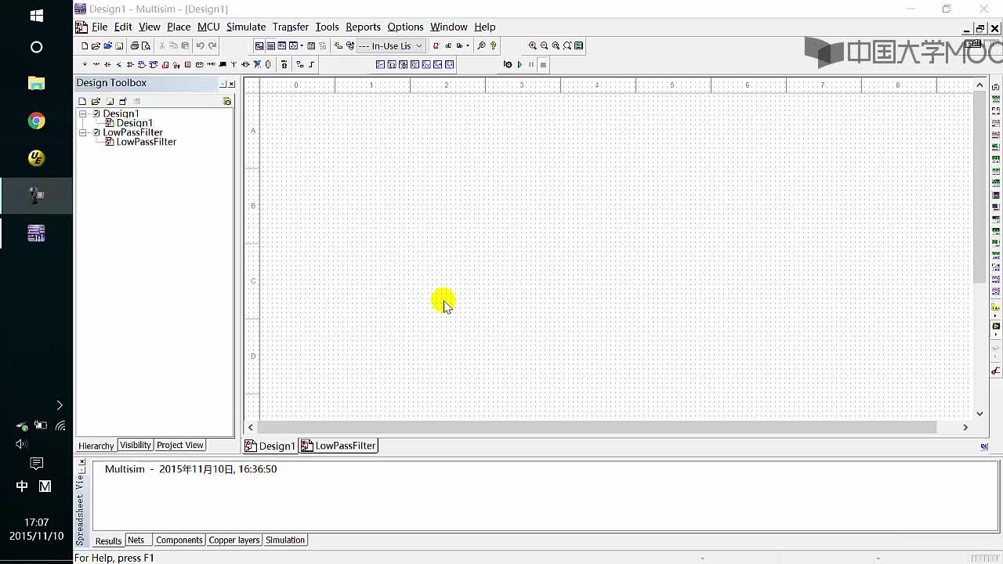Click the Zoom In magnifier icon
The height and width of the screenshot is (564, 1003).
click(533, 45)
